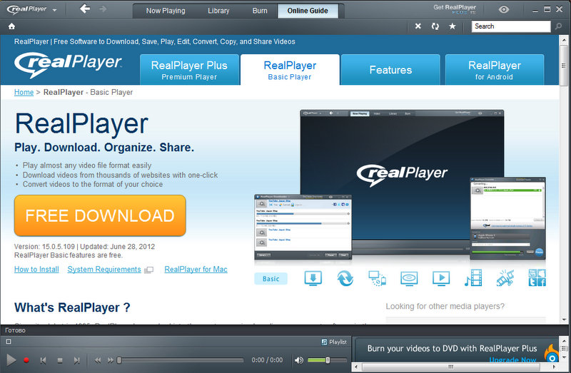Open the How to Install link

36,270
